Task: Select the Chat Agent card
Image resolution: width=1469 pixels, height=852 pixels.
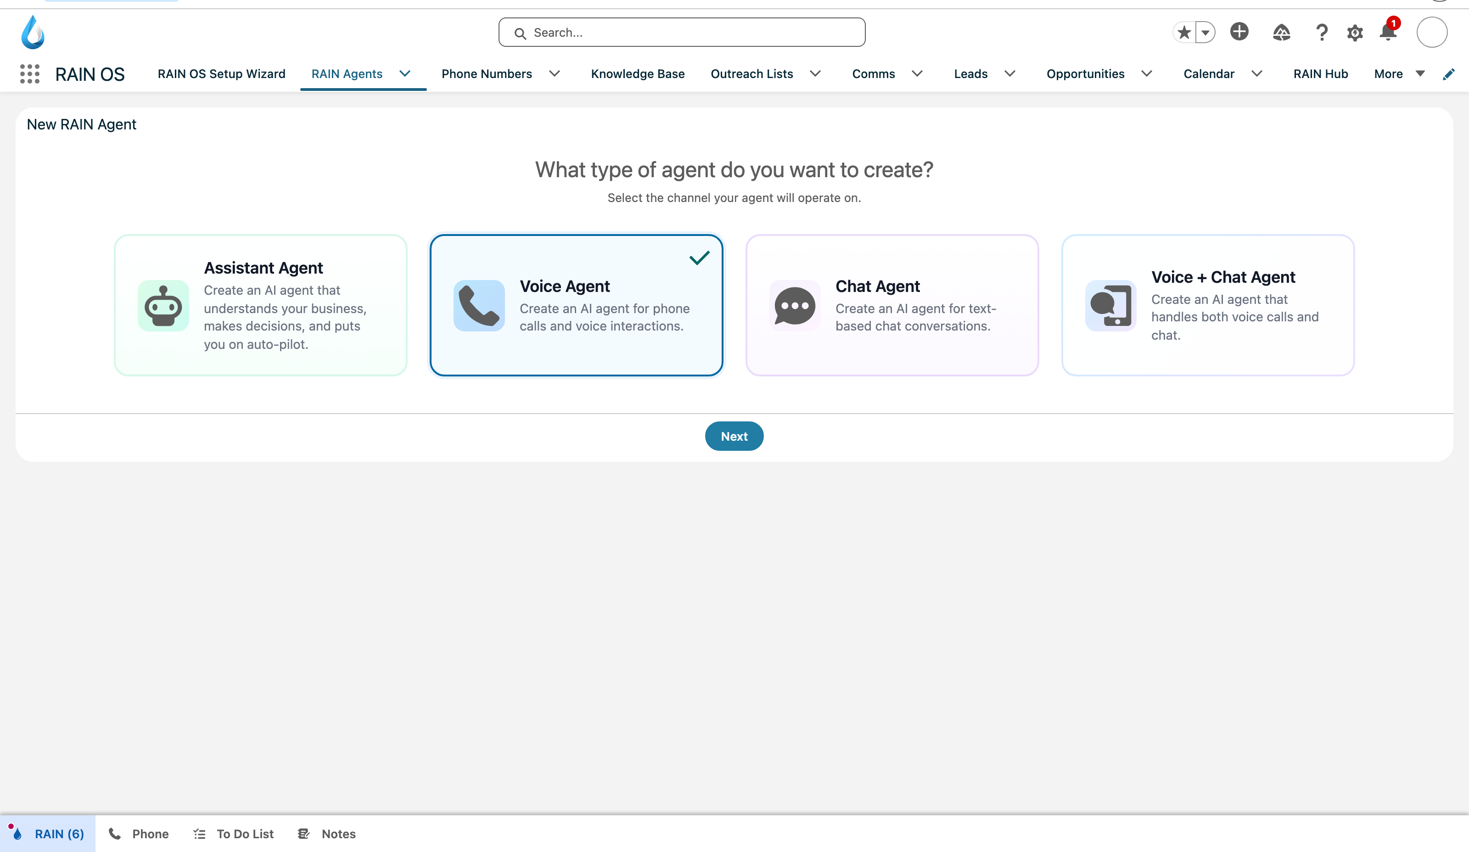Action: click(x=892, y=305)
